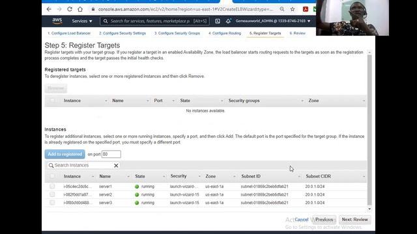Viewport: 417px width, 234px height.
Task: Clear the Search Instances field
Action: 116,166
